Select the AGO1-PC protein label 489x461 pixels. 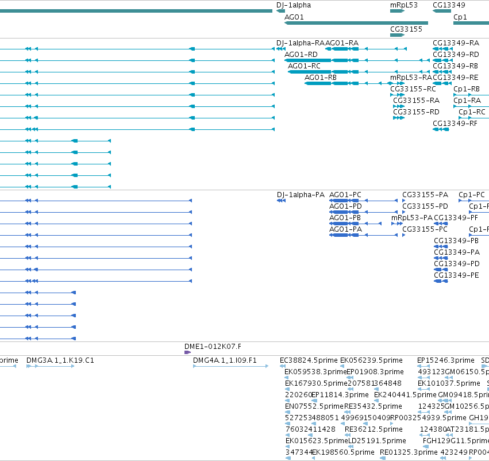point(345,195)
